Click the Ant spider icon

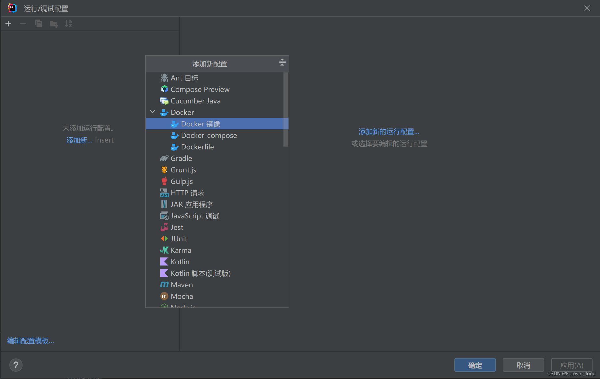click(x=164, y=78)
